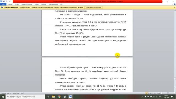Open the Customize Quick Access Toolbar dropdown
This screenshot has height=99, width=176.
(12, 1)
